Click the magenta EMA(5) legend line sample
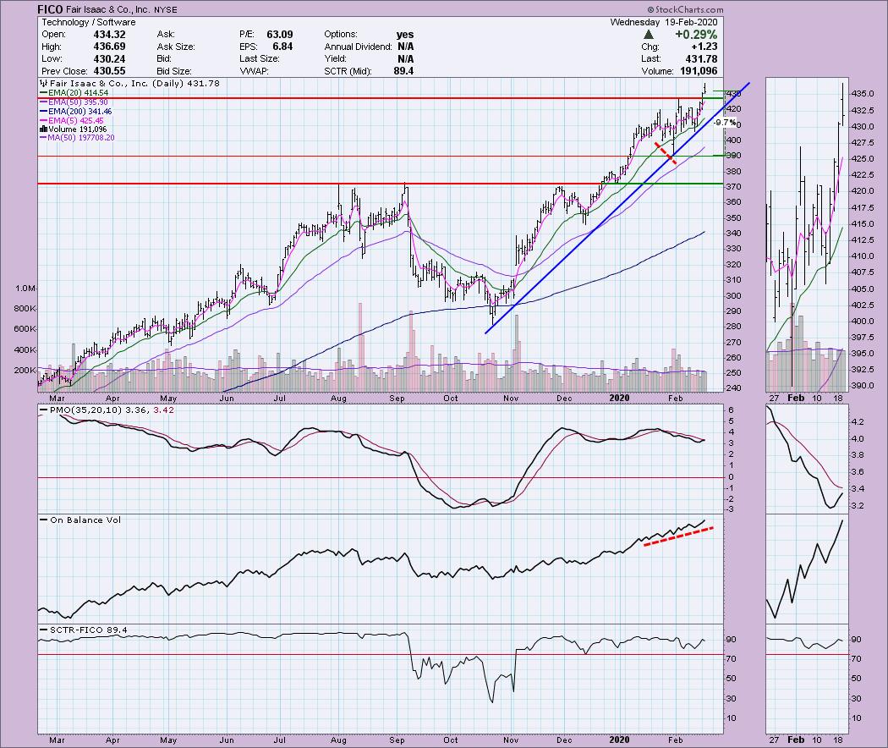This screenshot has height=748, width=888. point(44,121)
